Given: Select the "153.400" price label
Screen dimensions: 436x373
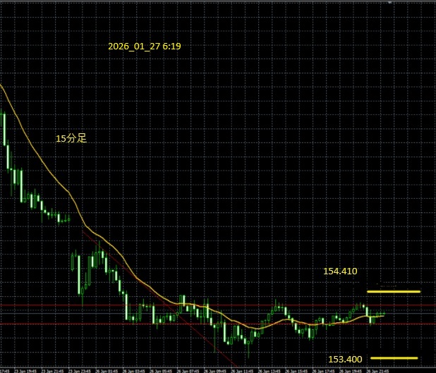Looking at the screenshot, I should coord(345,360).
